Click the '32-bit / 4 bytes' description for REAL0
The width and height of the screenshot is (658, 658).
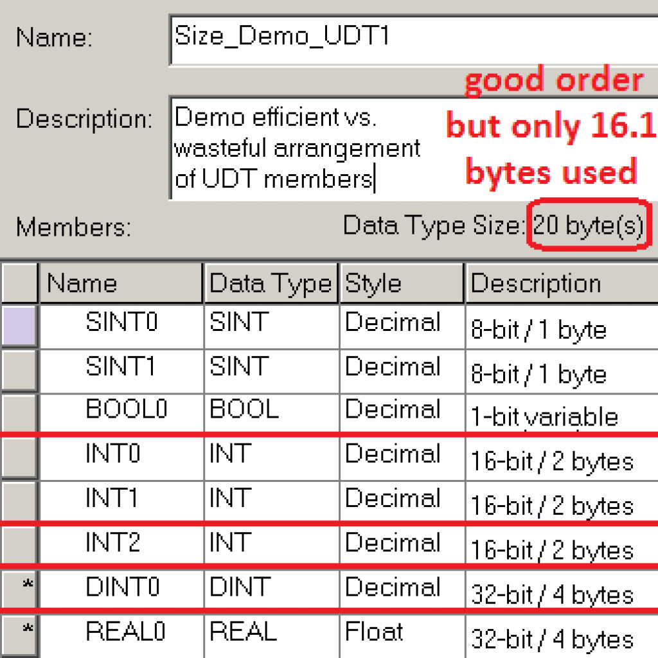[x=562, y=636]
